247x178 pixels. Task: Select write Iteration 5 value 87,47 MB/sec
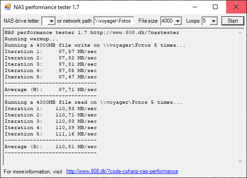(78, 77)
